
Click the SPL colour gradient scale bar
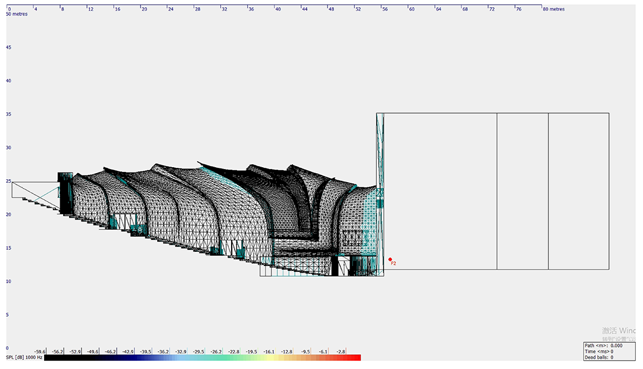(x=202, y=358)
